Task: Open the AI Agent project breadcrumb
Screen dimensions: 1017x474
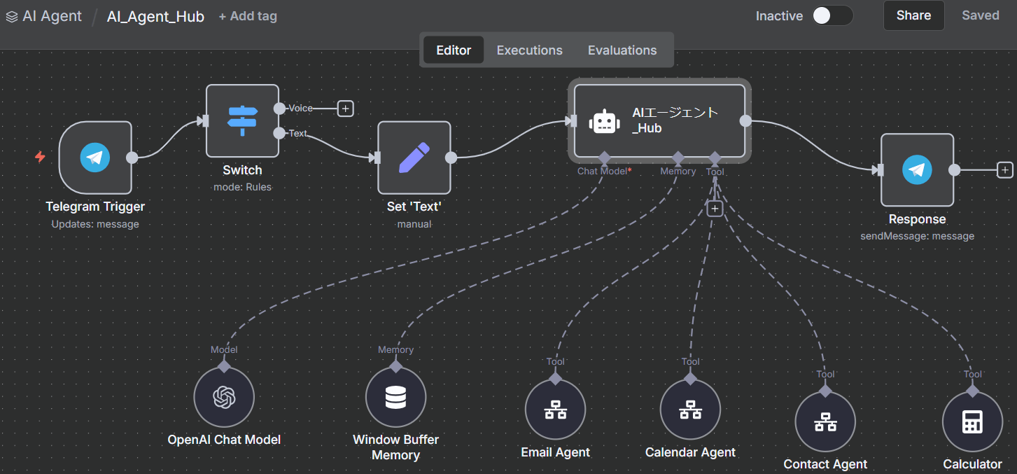Action: (x=52, y=16)
